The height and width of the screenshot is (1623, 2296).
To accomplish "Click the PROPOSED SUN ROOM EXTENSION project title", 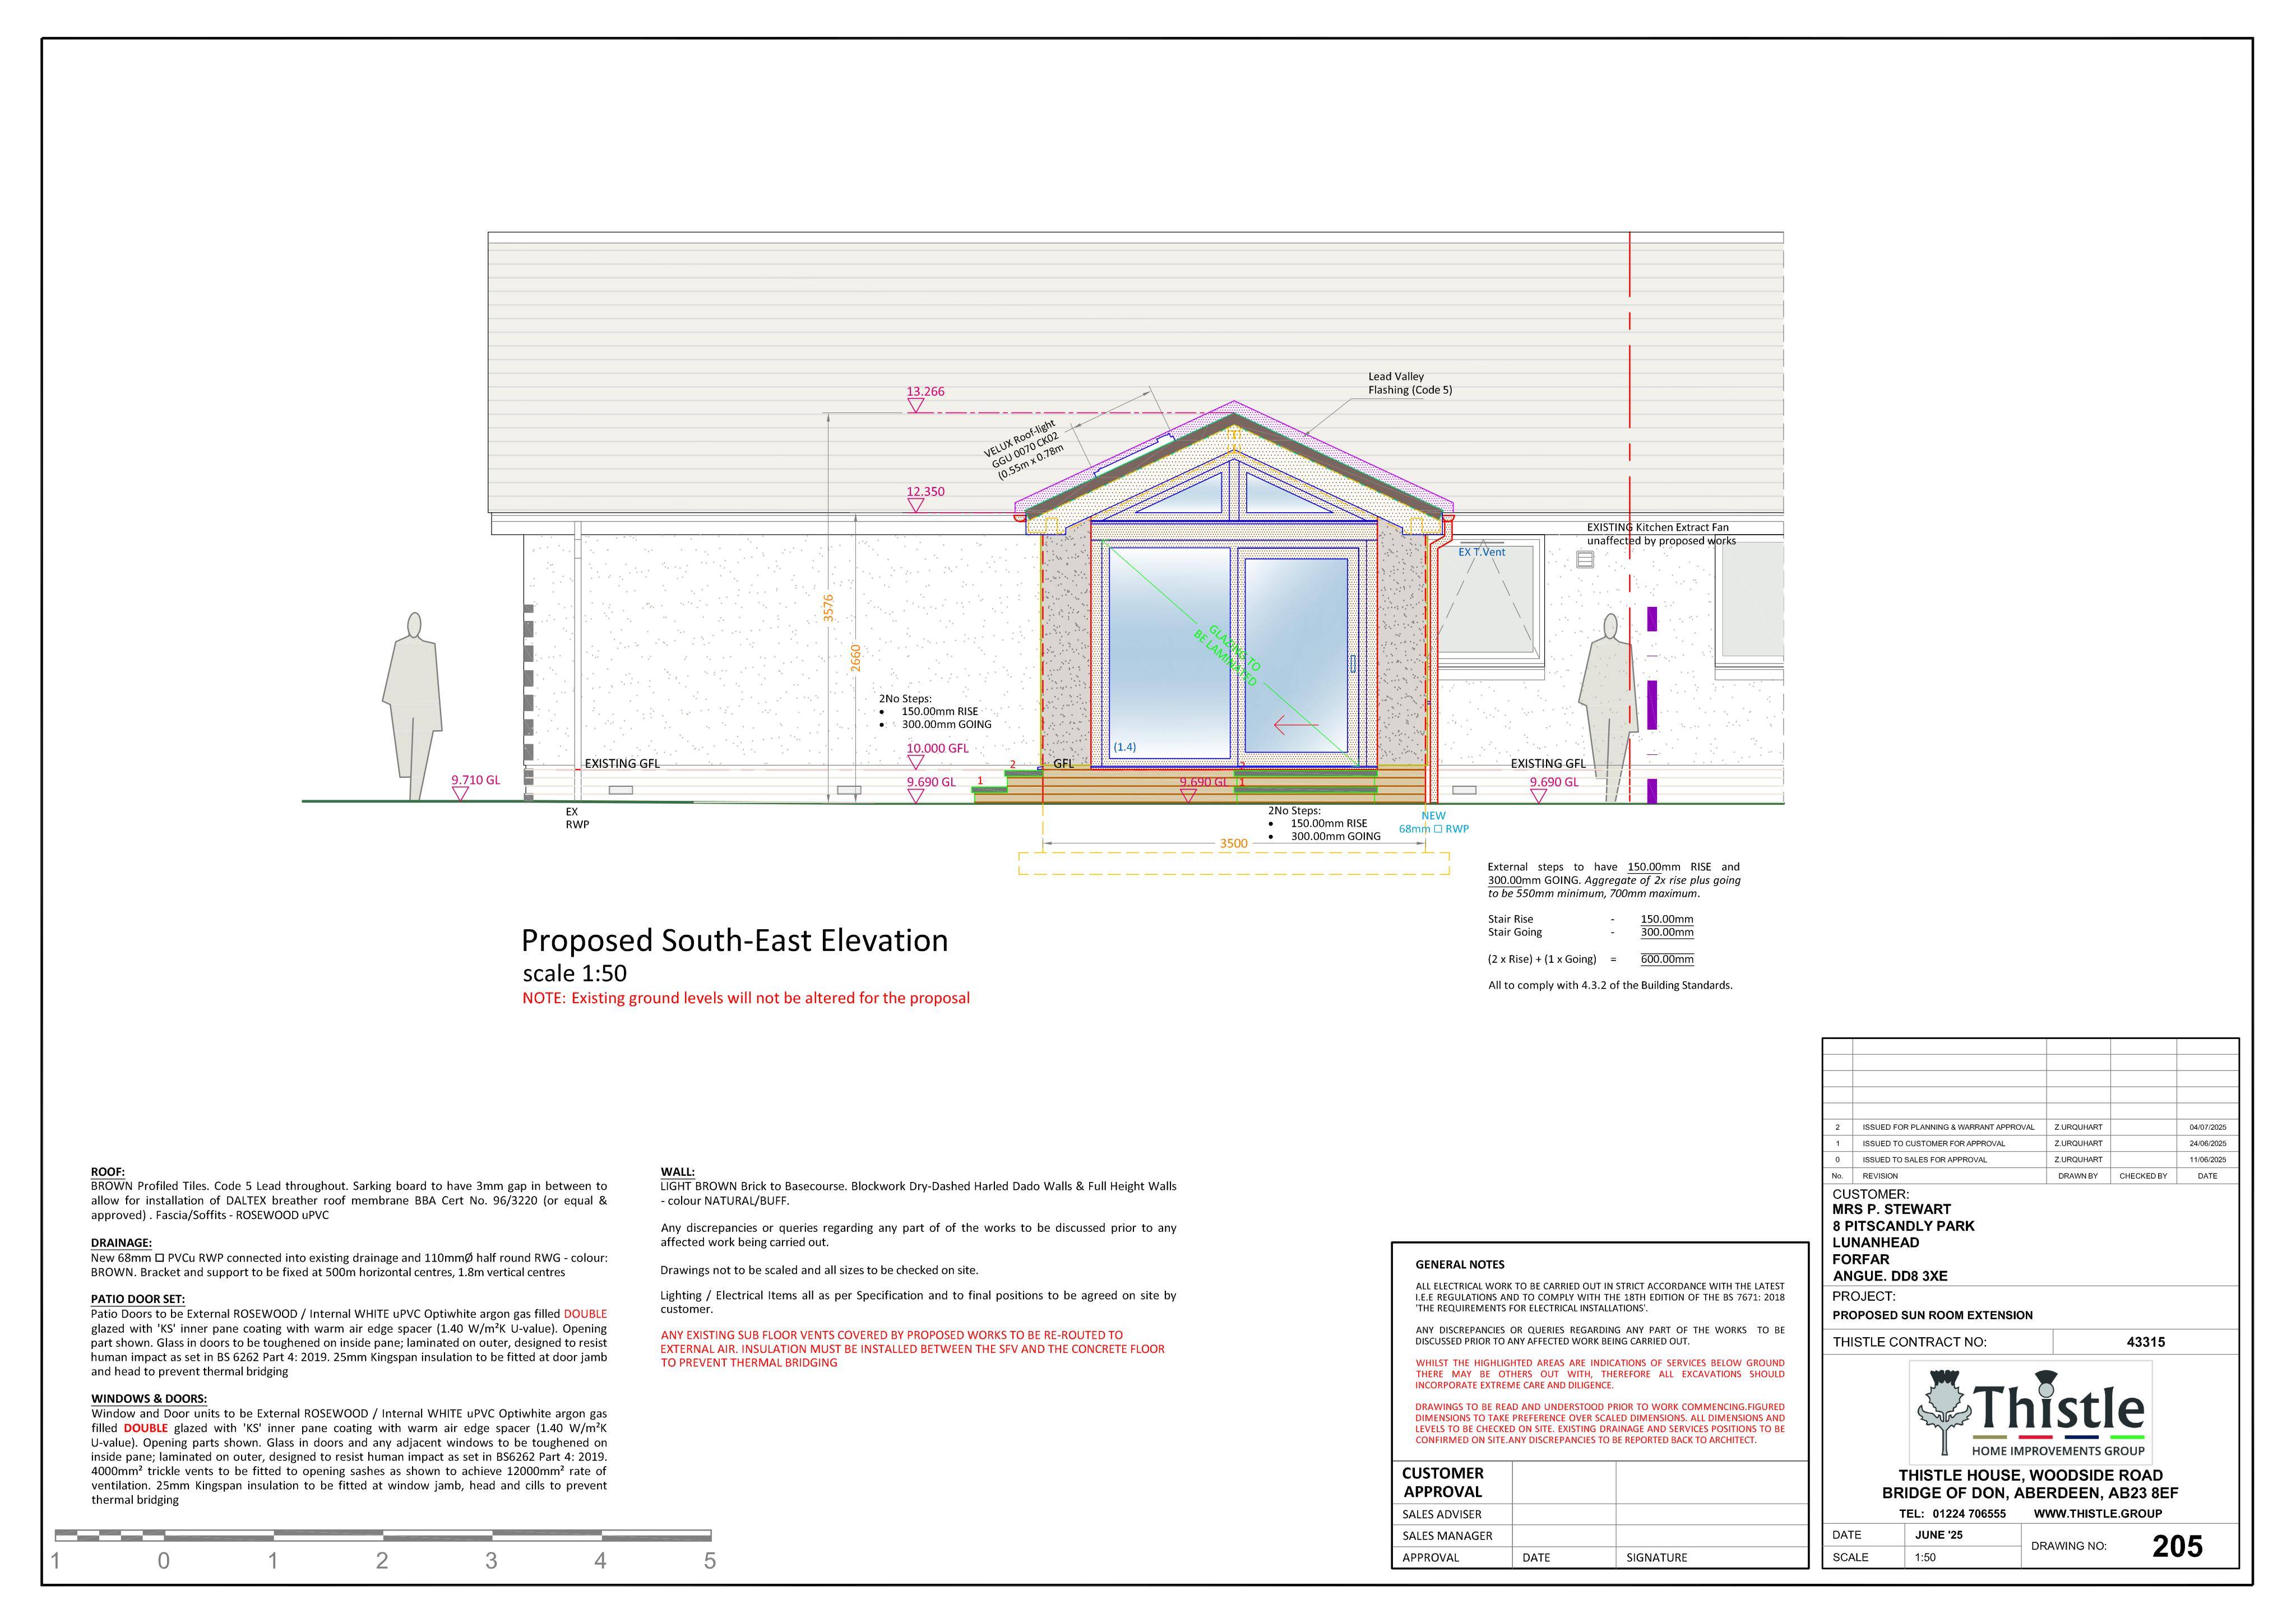I will click(1932, 1315).
